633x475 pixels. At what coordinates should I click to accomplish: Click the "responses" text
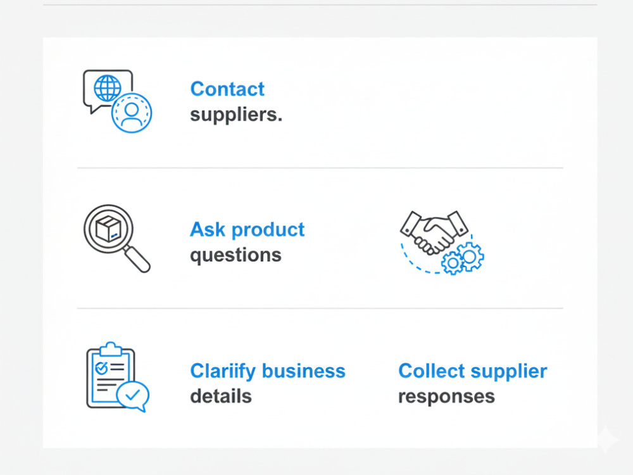tap(446, 397)
